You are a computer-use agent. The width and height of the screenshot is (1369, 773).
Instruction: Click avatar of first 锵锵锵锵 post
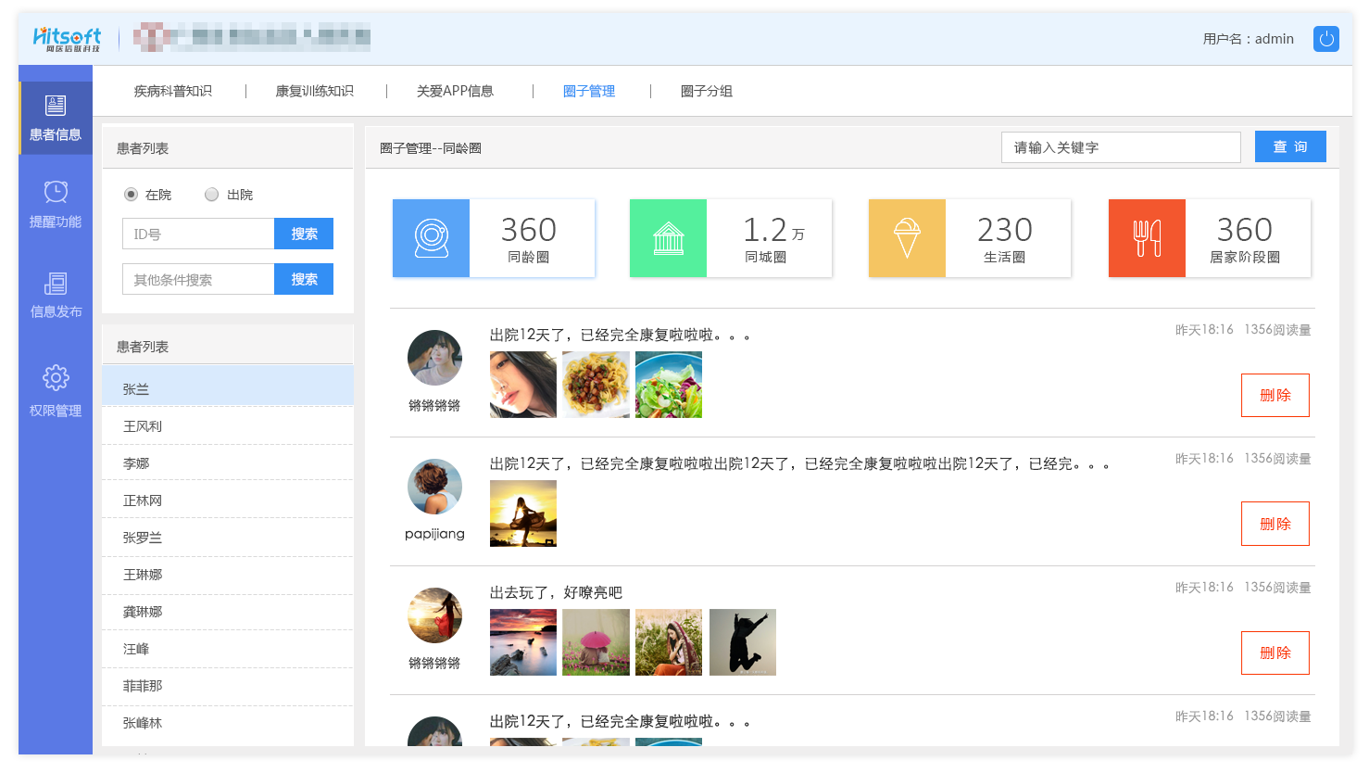pyautogui.click(x=434, y=358)
